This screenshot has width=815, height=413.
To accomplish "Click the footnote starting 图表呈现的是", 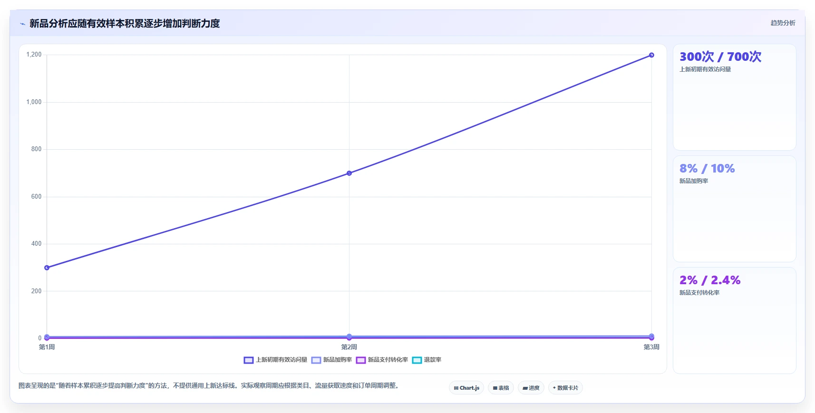I will pos(209,385).
